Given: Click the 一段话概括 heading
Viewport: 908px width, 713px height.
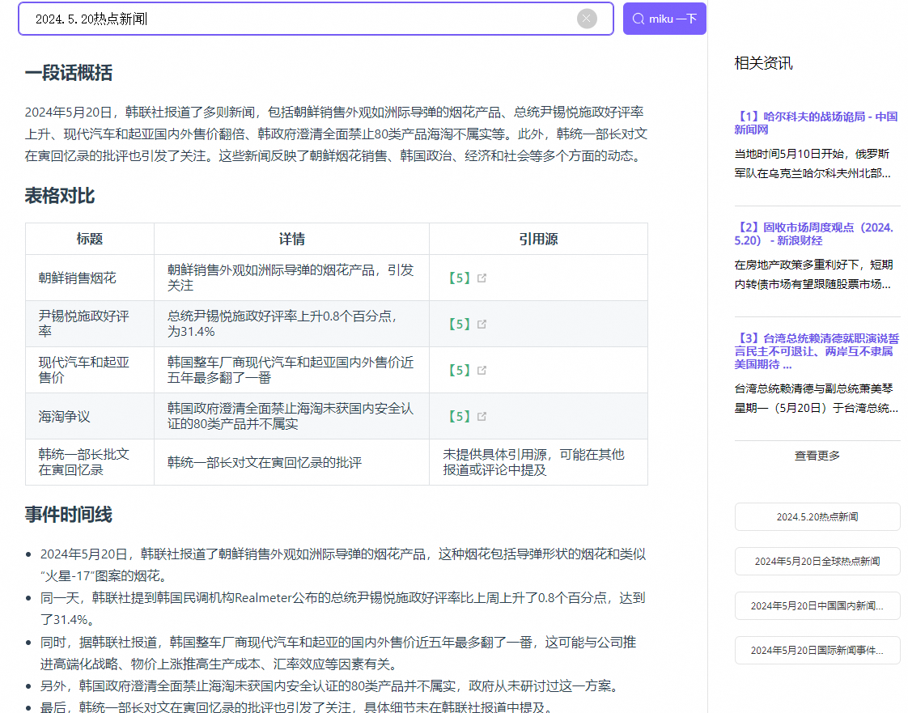Looking at the screenshot, I should [x=68, y=73].
